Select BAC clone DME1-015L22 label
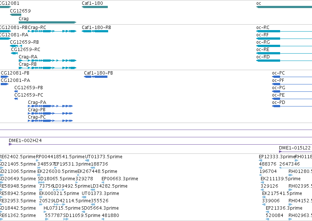312x221 pixels. click(x=295, y=148)
